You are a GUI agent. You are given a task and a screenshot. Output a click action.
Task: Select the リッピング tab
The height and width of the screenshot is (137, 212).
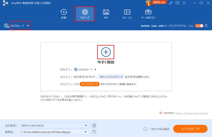(x=85, y=14)
